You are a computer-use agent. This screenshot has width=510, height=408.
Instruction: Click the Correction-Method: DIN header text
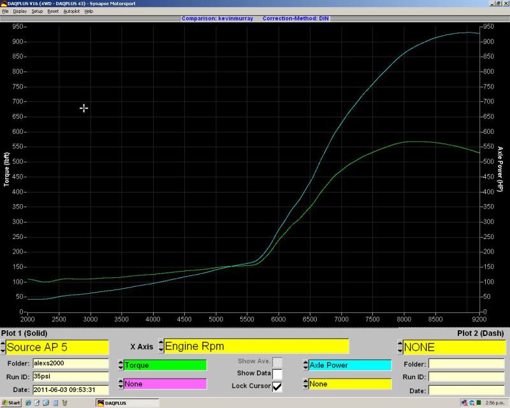coord(296,18)
